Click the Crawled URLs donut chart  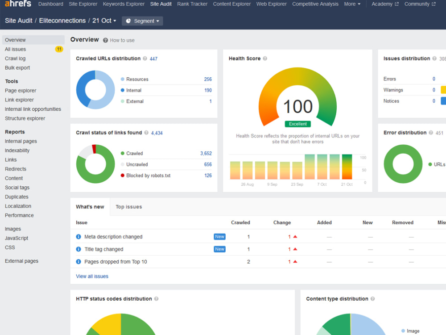(95, 90)
